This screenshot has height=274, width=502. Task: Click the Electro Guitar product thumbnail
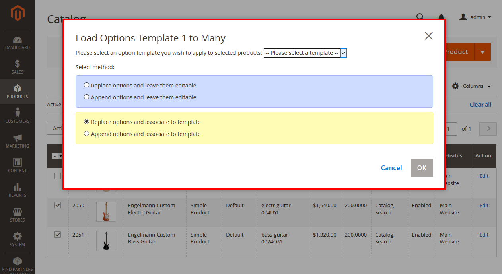coord(105,212)
